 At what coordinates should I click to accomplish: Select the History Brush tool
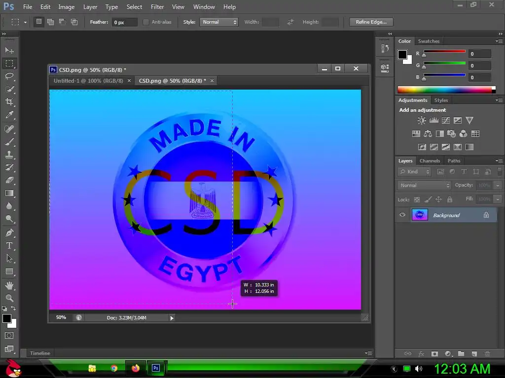tap(9, 167)
